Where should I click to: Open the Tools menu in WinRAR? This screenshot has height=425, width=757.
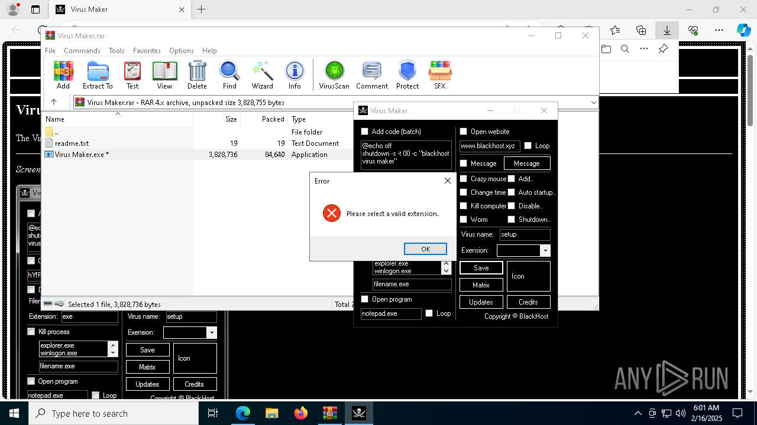point(117,51)
